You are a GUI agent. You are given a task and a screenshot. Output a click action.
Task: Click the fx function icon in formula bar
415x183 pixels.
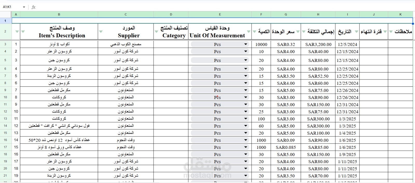[33, 7]
